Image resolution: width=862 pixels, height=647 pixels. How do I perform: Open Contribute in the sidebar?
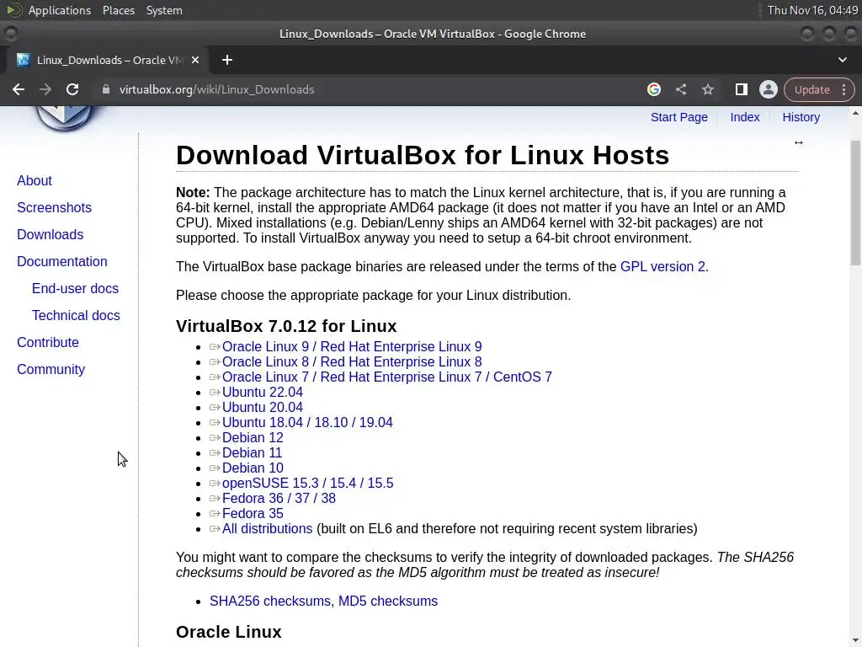click(x=48, y=342)
